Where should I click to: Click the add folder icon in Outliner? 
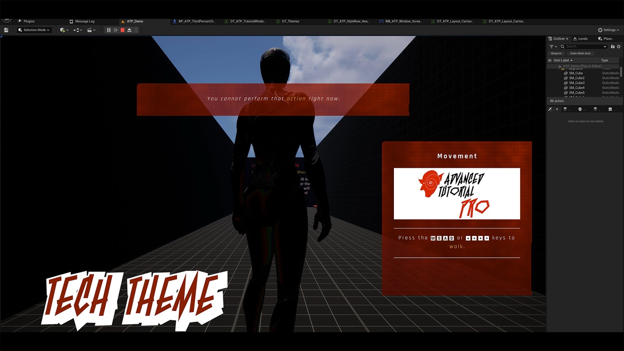pyautogui.click(x=613, y=46)
